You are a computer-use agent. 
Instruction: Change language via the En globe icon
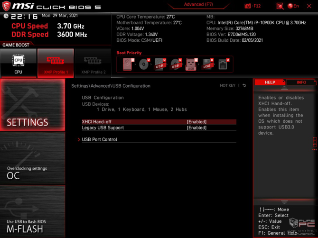[x=293, y=6]
